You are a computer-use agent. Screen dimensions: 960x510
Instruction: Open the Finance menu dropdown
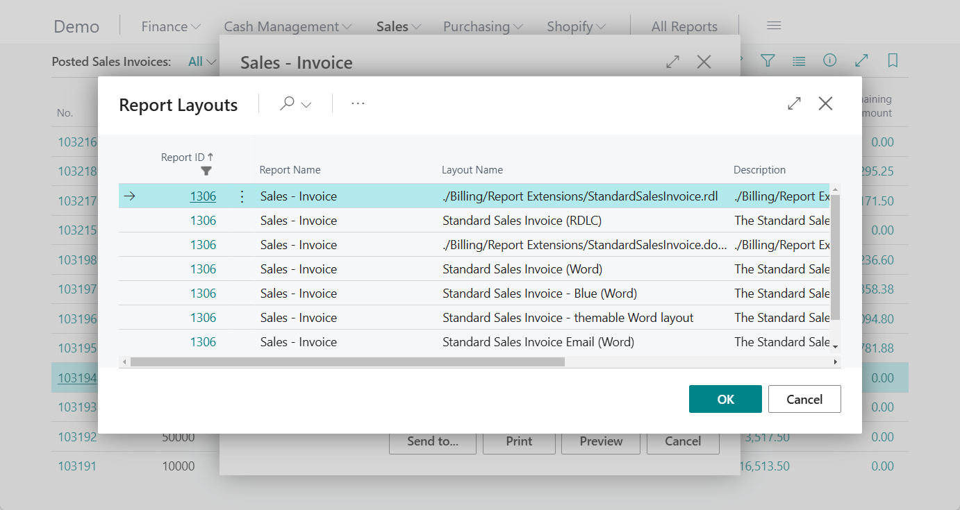click(169, 26)
